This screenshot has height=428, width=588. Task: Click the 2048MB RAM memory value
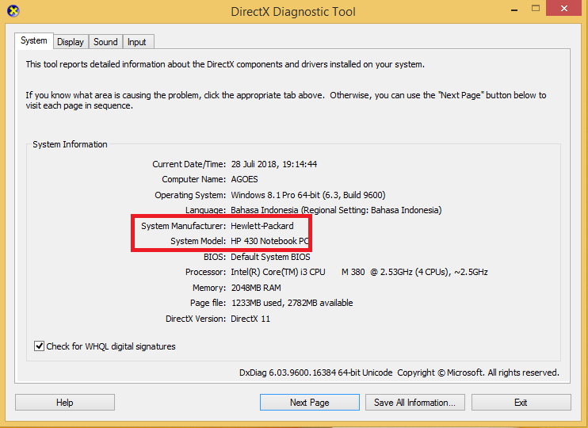[x=256, y=288]
